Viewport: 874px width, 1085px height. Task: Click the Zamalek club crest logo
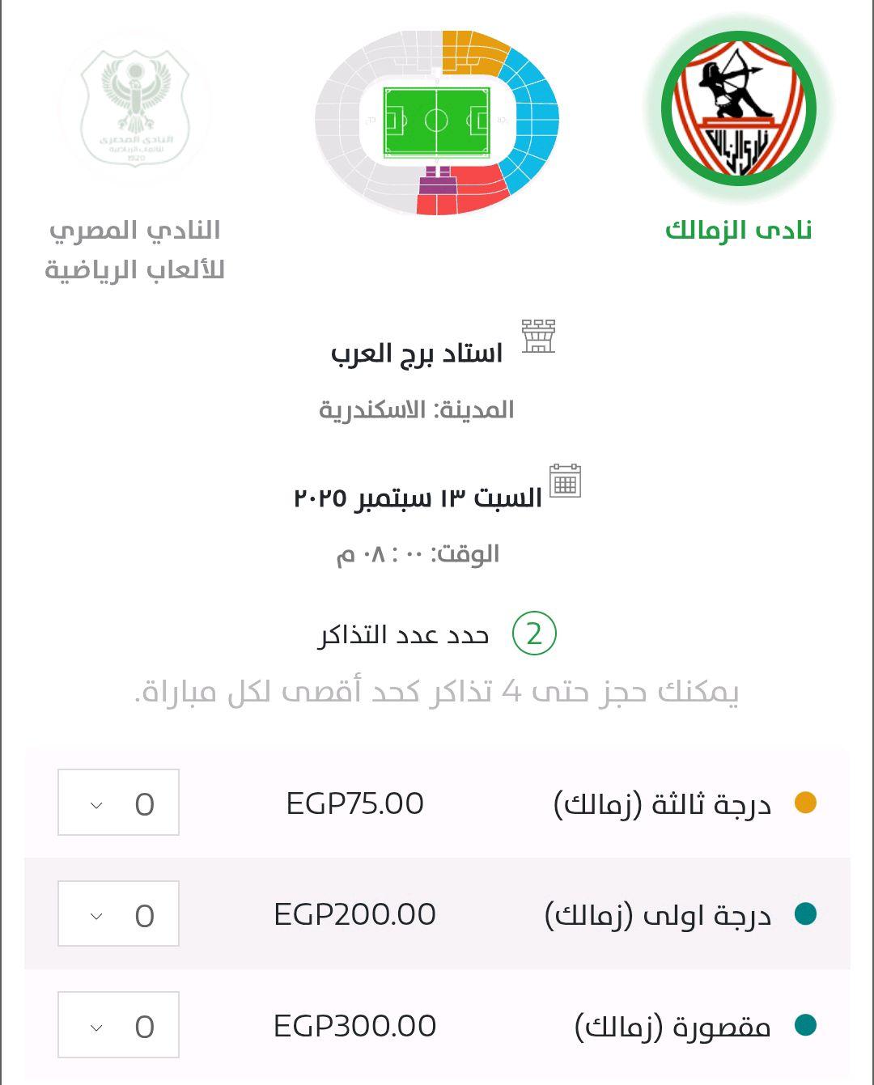pos(738,108)
